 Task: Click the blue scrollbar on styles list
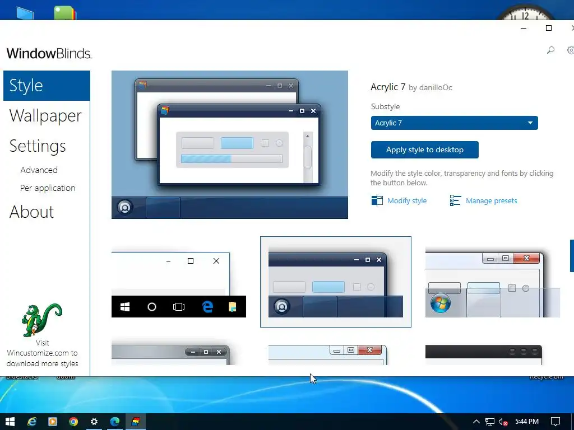coord(572,256)
